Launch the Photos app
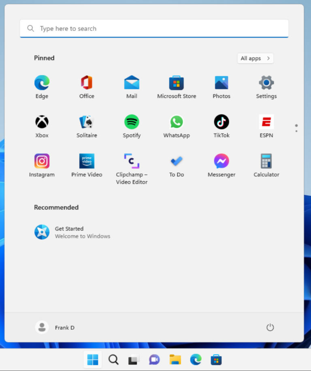The image size is (311, 371). 222,87
